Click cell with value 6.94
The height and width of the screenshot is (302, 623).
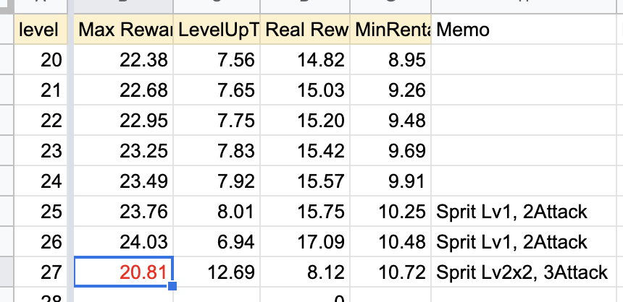217,242
